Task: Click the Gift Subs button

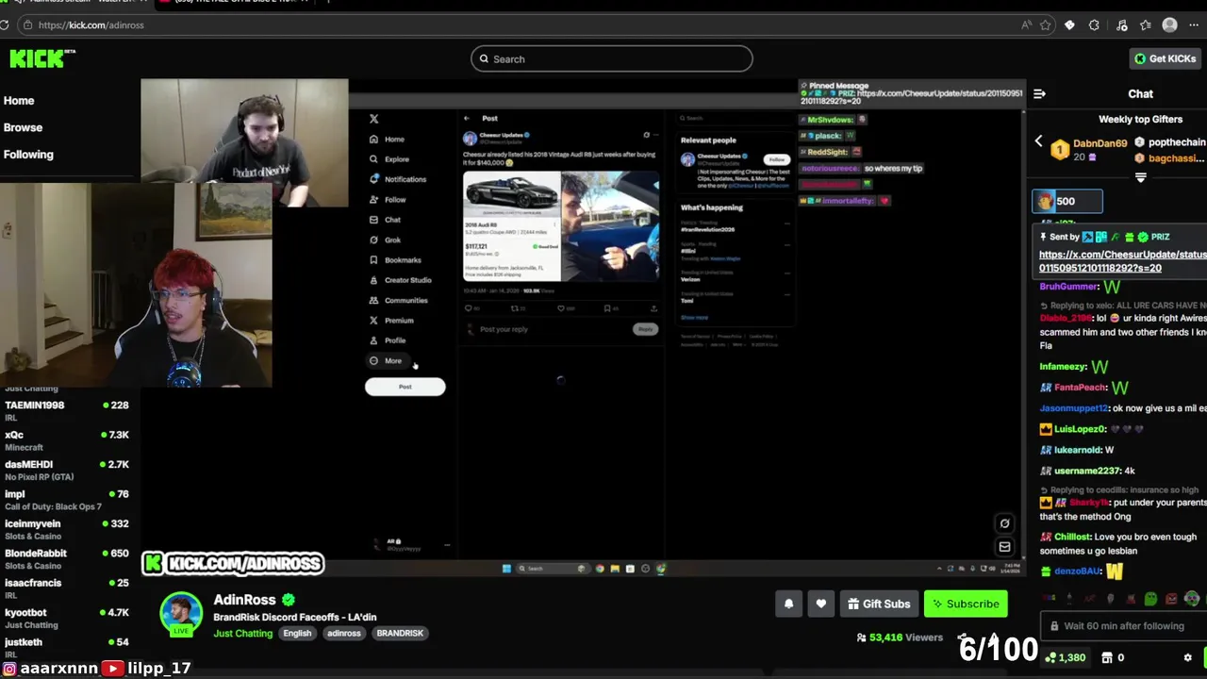Action: click(x=879, y=604)
